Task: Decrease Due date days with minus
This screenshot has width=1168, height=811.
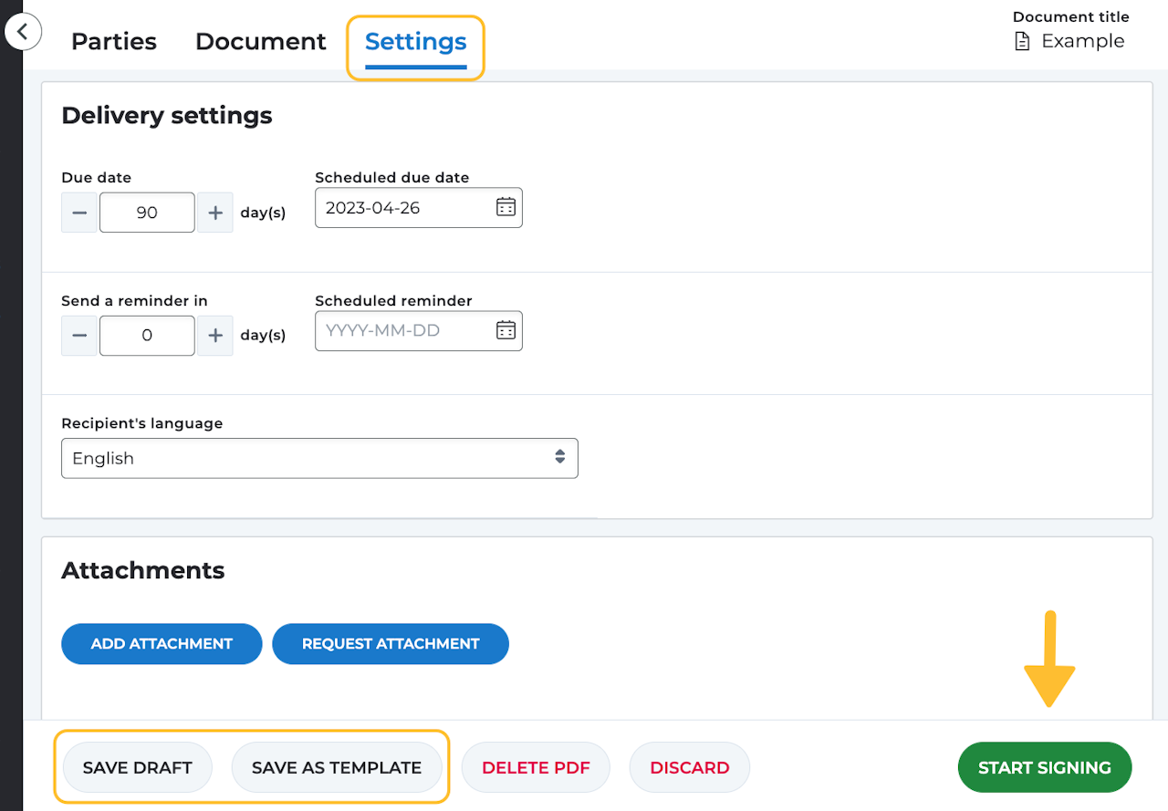Action: [x=79, y=213]
